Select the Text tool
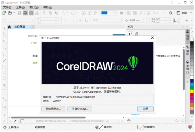195x132 pixels. pyautogui.click(x=4, y=86)
